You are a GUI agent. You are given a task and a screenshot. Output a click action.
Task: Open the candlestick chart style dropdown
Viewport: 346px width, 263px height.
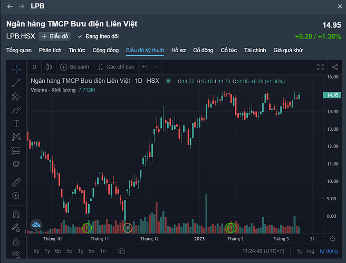[x=50, y=67]
